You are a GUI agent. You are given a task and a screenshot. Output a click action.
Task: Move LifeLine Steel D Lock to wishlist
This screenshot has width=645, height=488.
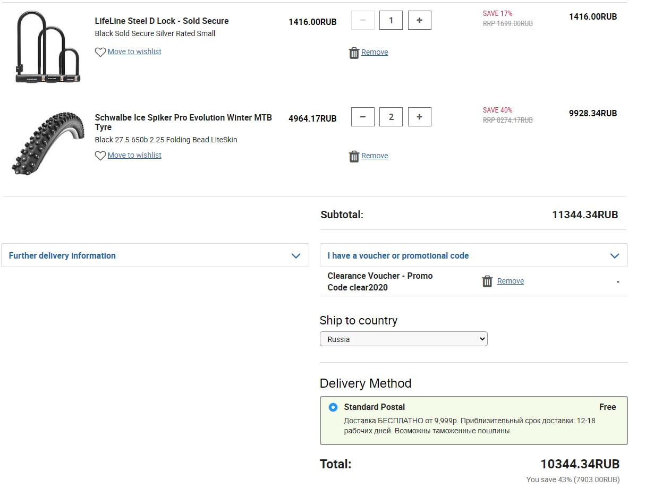click(134, 52)
